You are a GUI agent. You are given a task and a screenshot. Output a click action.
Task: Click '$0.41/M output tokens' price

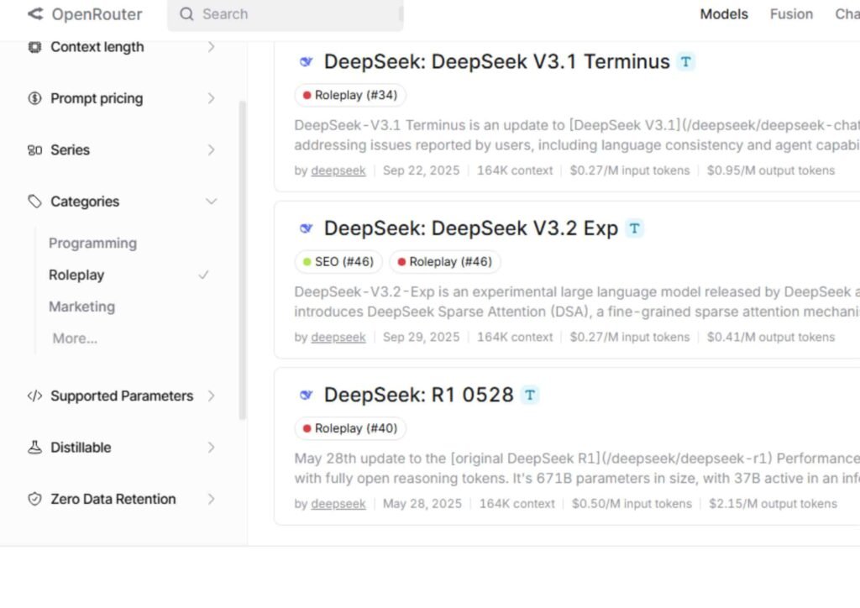pyautogui.click(x=771, y=337)
